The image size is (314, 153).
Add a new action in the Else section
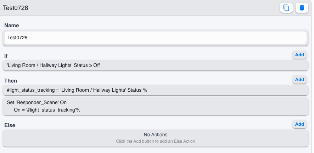tap(299, 124)
